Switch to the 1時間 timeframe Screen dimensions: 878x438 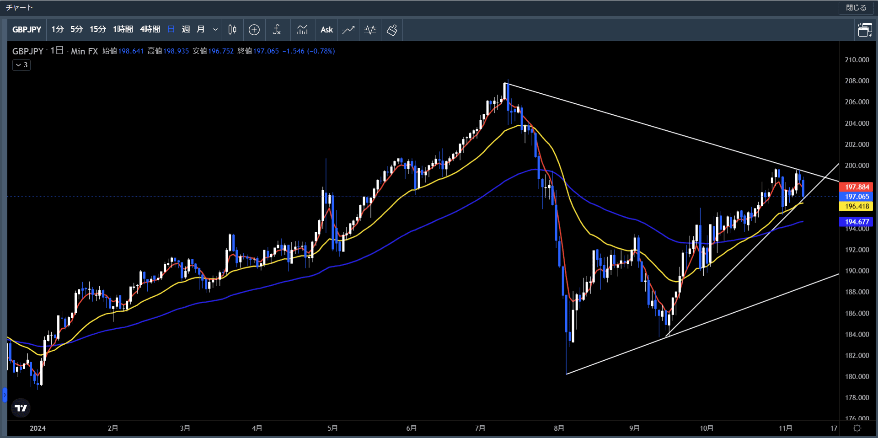point(123,29)
